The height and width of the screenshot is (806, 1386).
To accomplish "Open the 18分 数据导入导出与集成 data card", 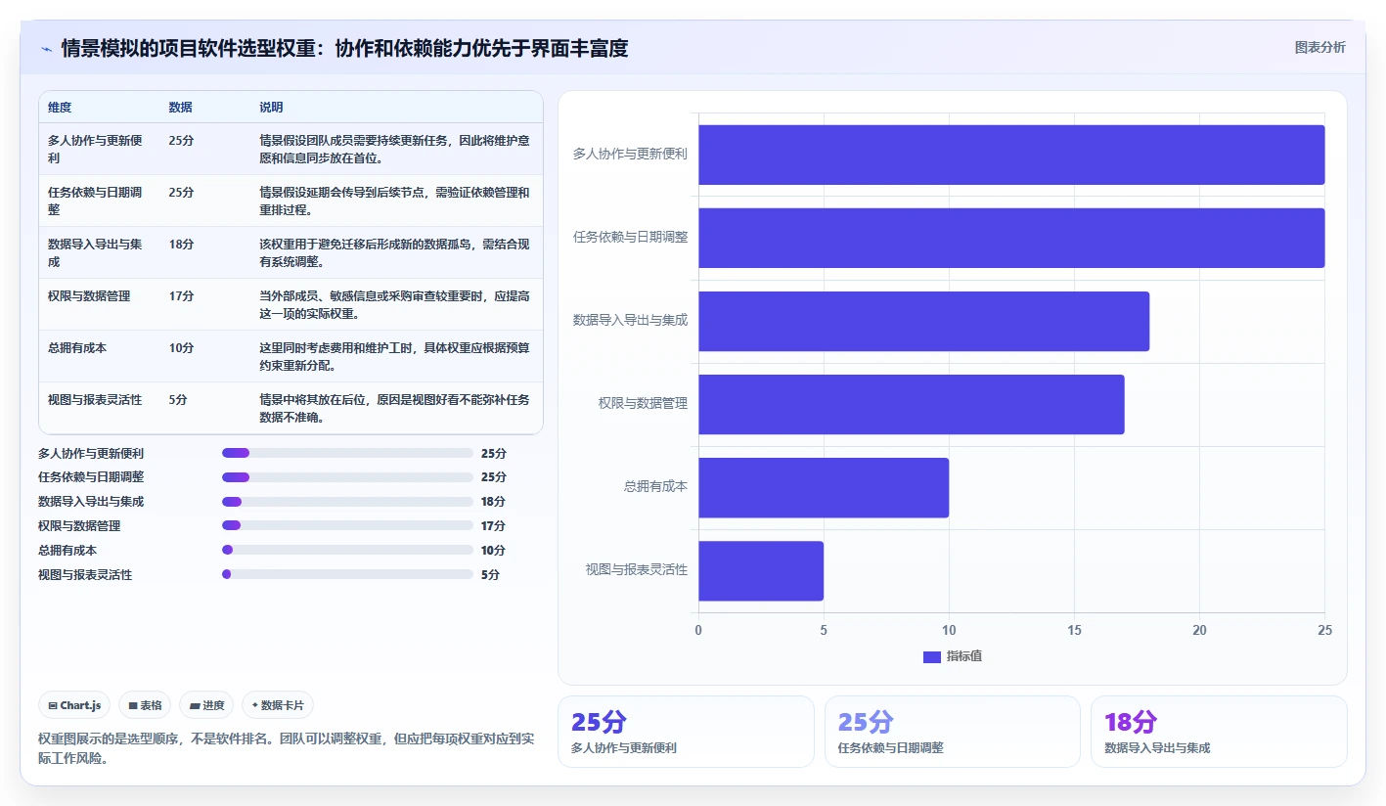I will point(1219,732).
